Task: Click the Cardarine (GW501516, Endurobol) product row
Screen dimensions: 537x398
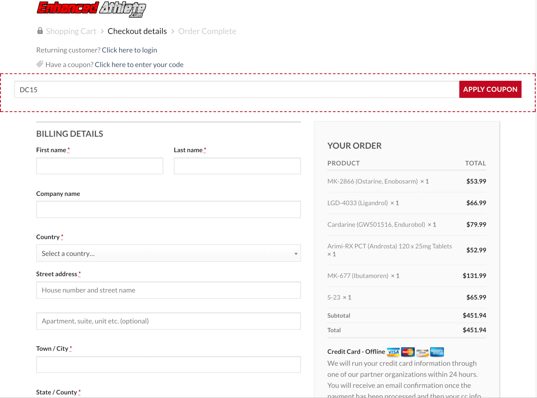Action: tap(407, 224)
